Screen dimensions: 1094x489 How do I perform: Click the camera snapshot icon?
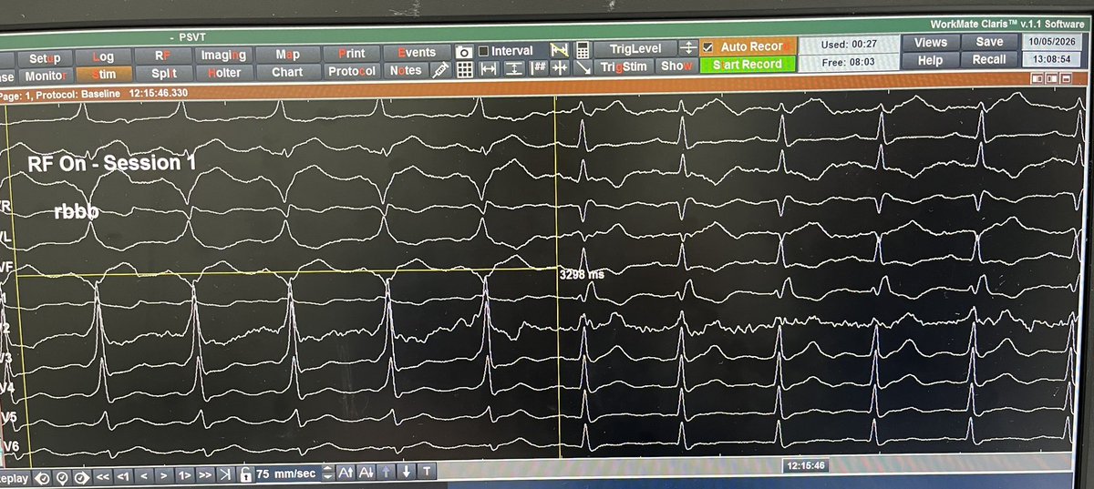pos(463,52)
